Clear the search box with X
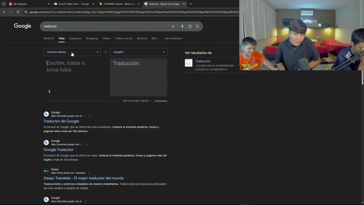 click(x=173, y=26)
